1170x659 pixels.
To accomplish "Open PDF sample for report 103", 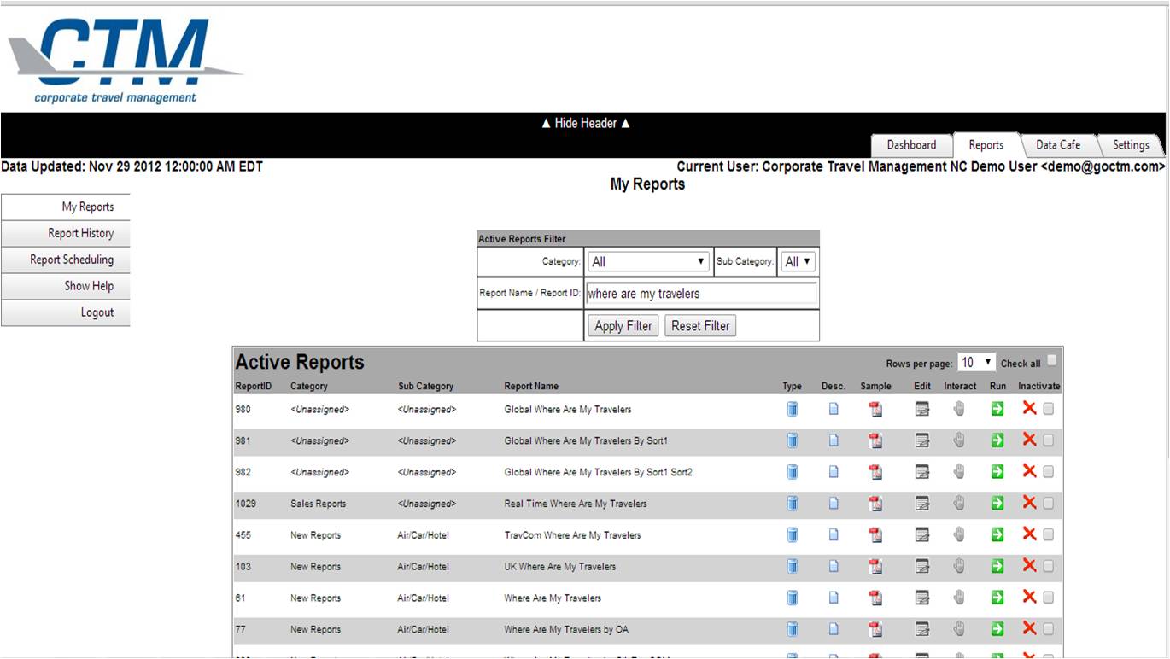I will [x=875, y=567].
